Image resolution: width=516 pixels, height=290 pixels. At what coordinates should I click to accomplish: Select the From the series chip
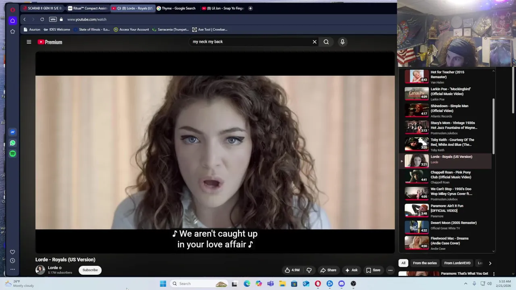pyautogui.click(x=424, y=263)
